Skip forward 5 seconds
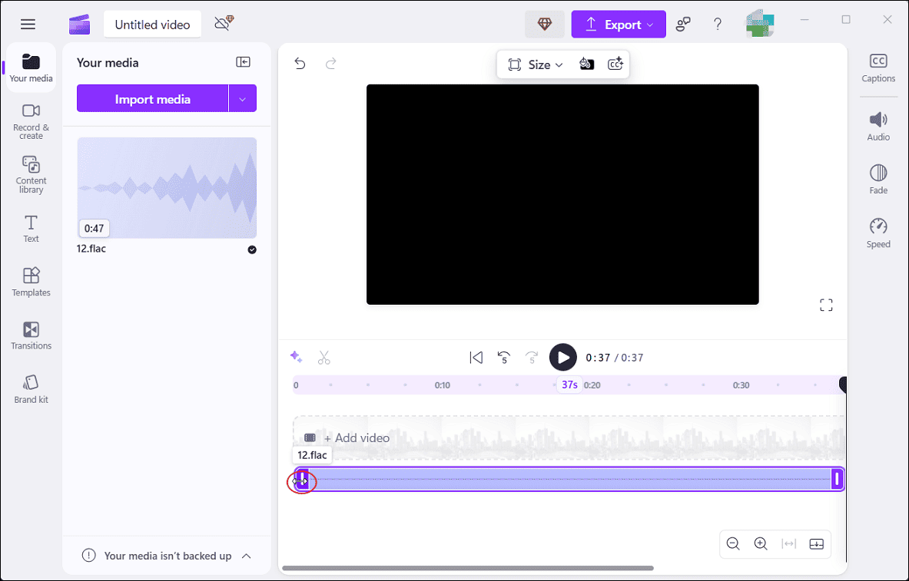The height and width of the screenshot is (581, 909). (x=532, y=358)
